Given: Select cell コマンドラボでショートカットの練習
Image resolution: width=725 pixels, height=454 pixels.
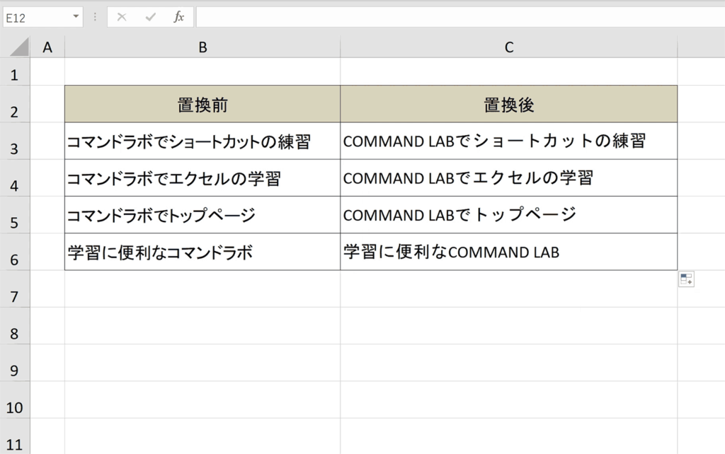Looking at the screenshot, I should click(x=202, y=141).
